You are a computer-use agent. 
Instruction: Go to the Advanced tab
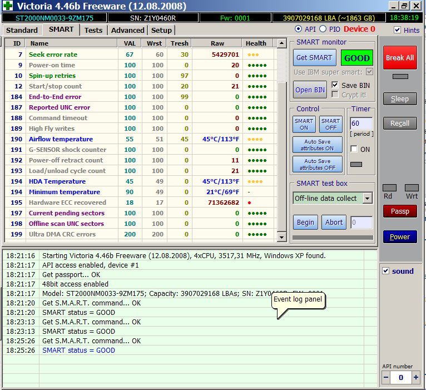coord(128,30)
